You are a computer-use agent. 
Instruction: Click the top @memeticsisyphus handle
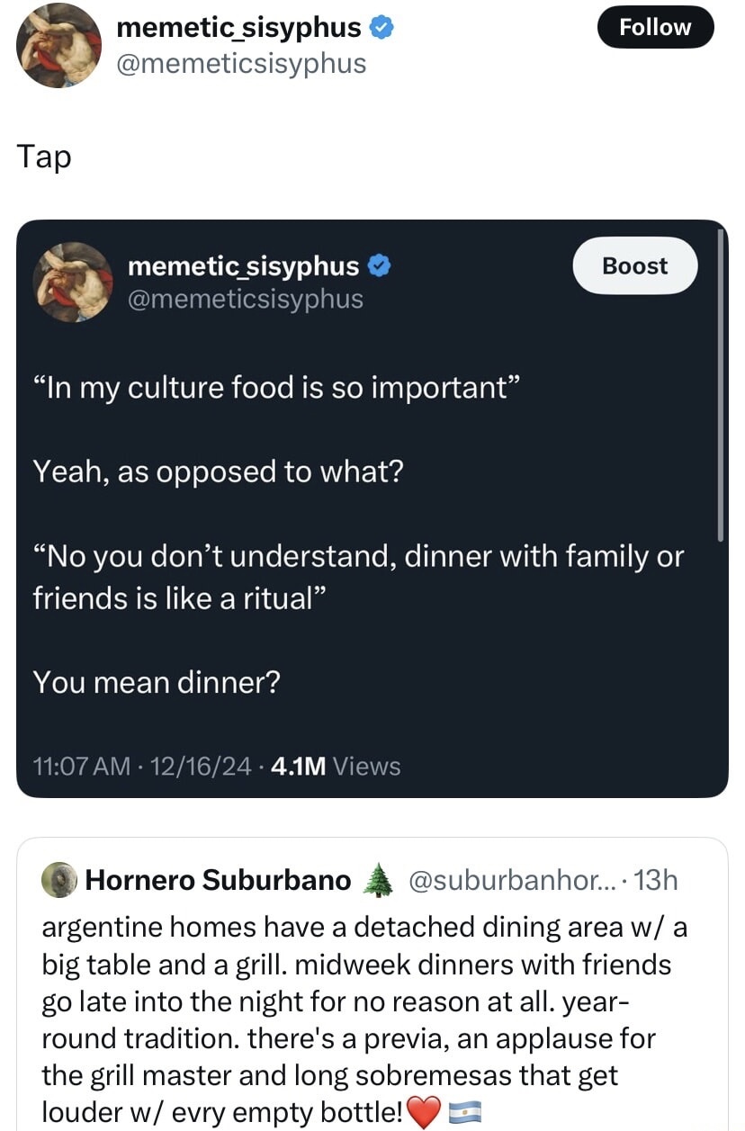click(x=241, y=63)
